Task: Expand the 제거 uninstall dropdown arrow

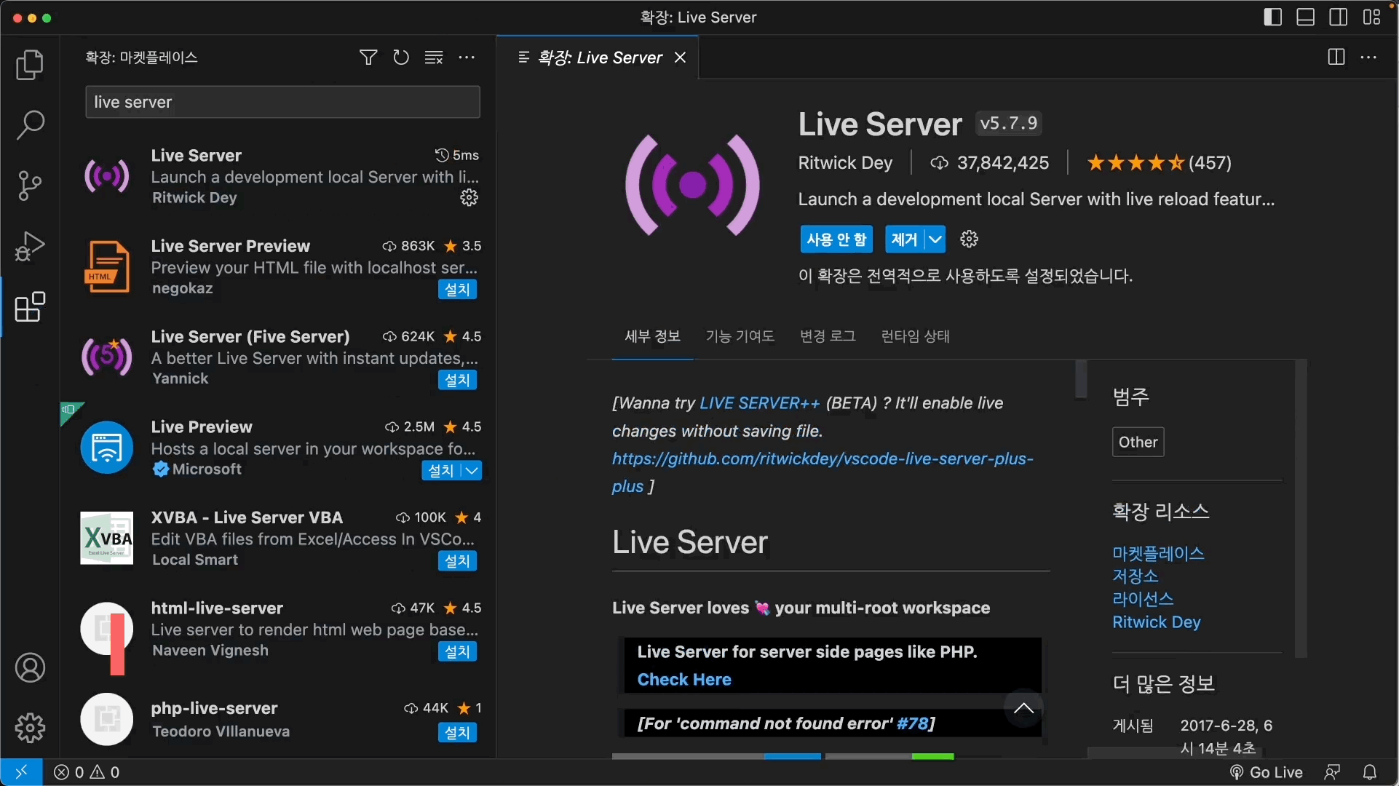Action: 935,239
